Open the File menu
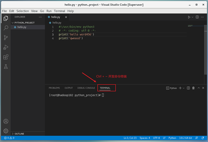The height and width of the screenshot is (142, 208). pyautogui.click(x=5, y=11)
